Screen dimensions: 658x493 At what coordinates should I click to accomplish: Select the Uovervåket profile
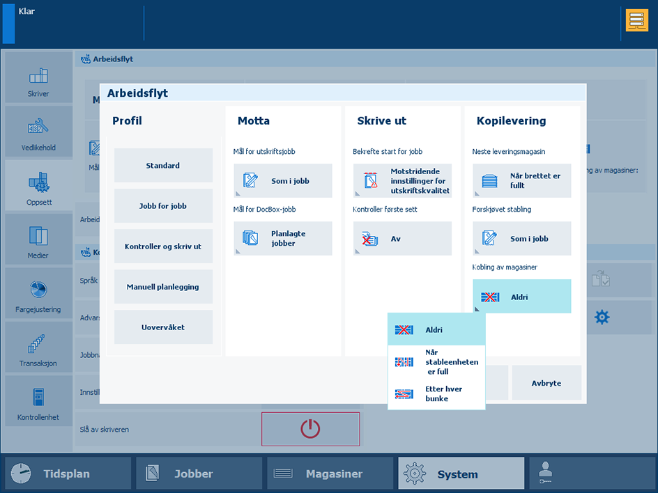[x=163, y=327]
